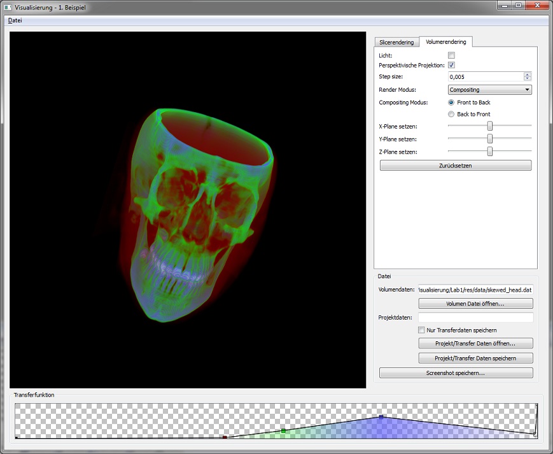
Task: Click the Z-Plane setzen slider handle
Action: (490, 152)
